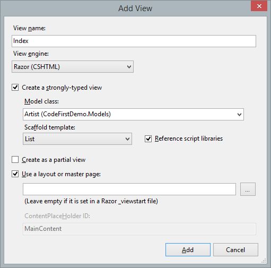The height and width of the screenshot is (268, 271).
Task: Uncheck Reference script libraries
Action: 148,139
